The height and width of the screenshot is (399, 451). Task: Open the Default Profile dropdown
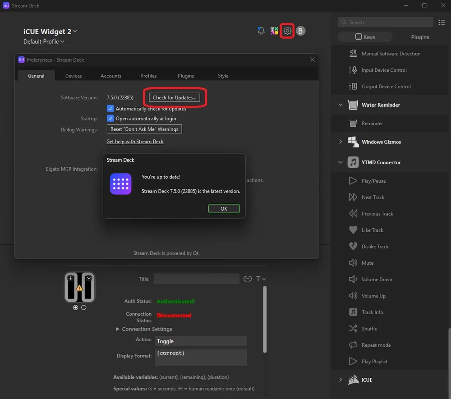point(44,41)
